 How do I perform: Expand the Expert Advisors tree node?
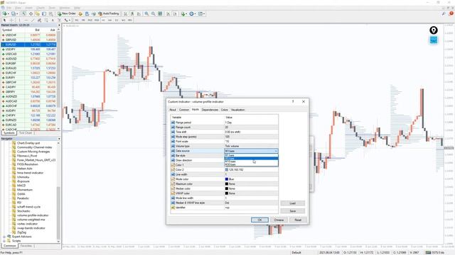coord(4,237)
